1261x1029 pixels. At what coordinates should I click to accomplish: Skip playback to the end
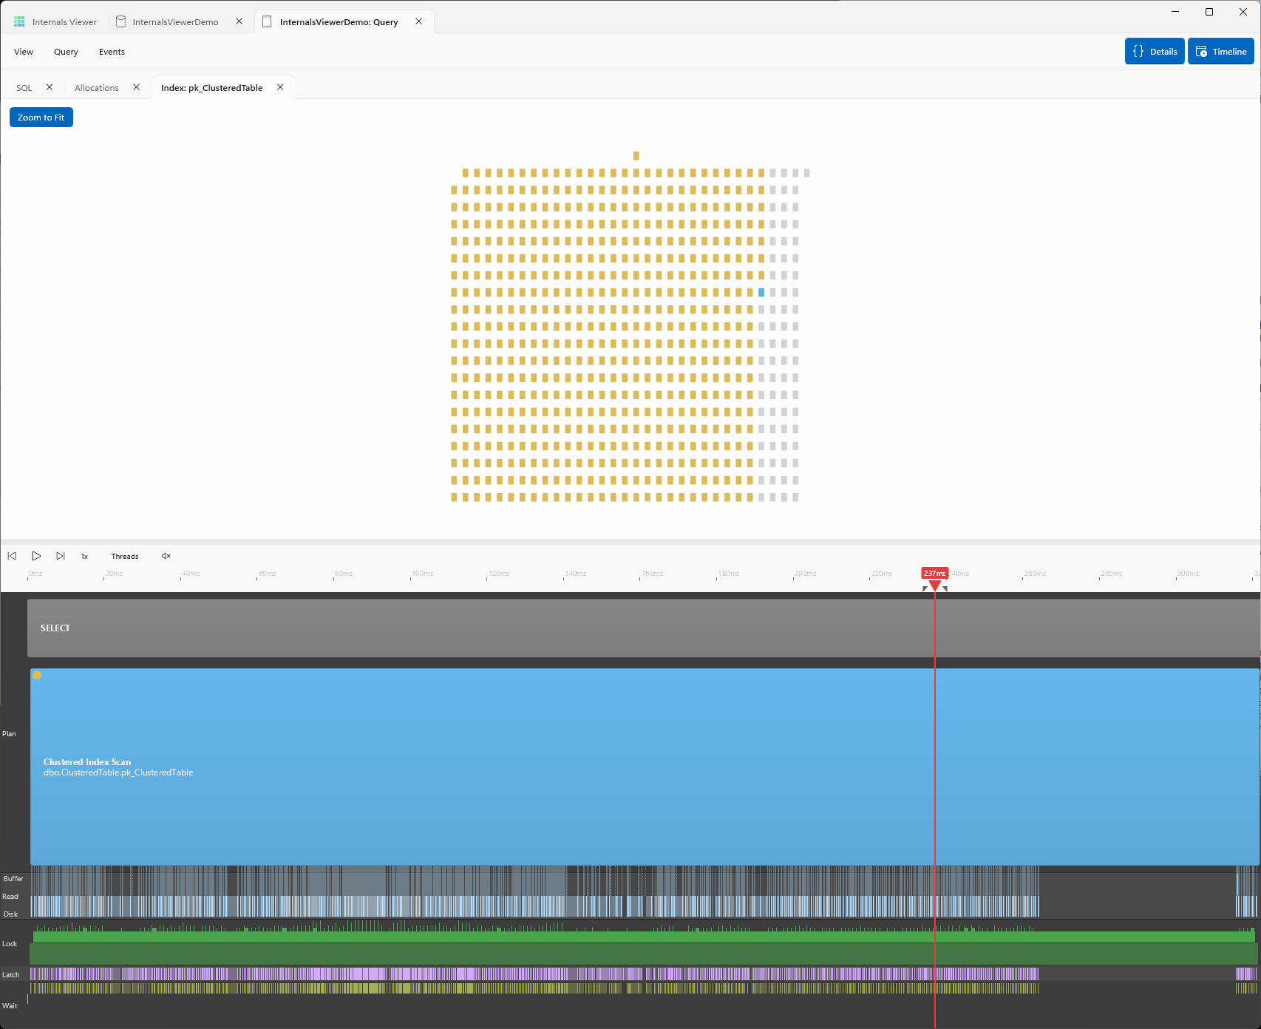point(61,556)
